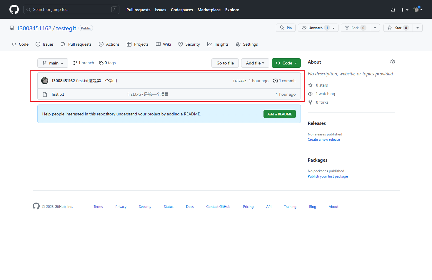432x280 pixels.
Task: Open footer Privacy link
Action: tap(121, 207)
